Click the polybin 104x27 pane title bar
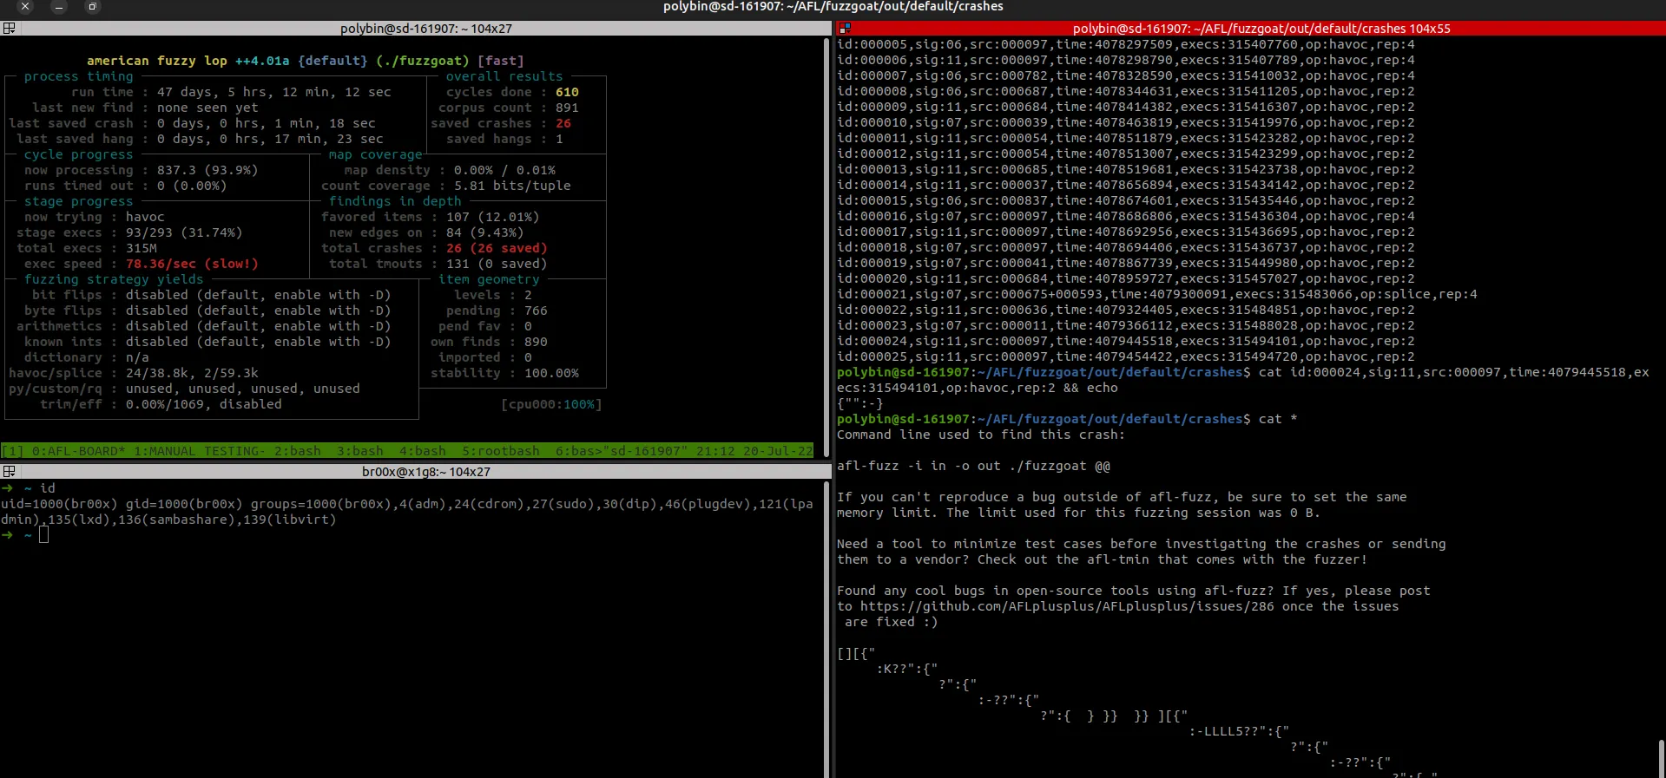Screen dimensions: 1666x778 click(x=425, y=29)
